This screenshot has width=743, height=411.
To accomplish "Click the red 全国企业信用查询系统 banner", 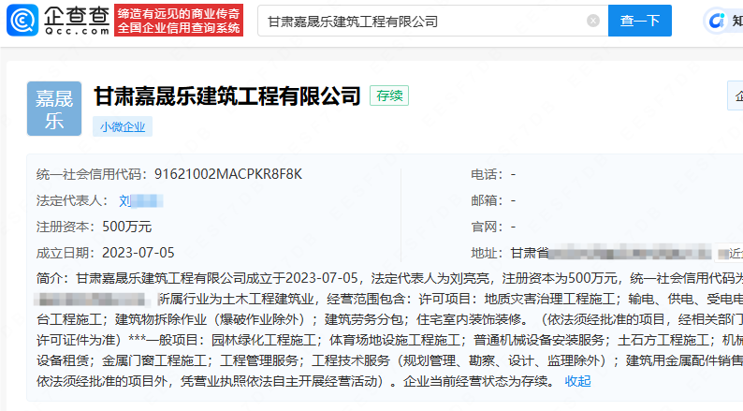I will click(179, 21).
